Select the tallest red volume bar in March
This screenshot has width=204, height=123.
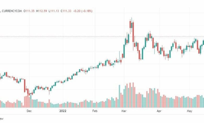pos(133,95)
